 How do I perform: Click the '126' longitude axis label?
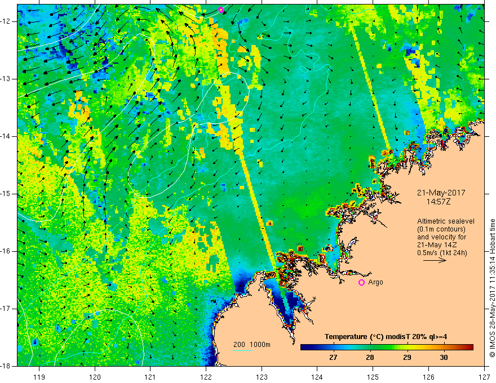[428, 377]
